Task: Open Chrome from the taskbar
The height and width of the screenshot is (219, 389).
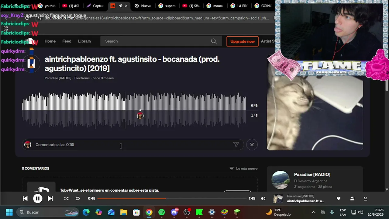Action: point(149,212)
